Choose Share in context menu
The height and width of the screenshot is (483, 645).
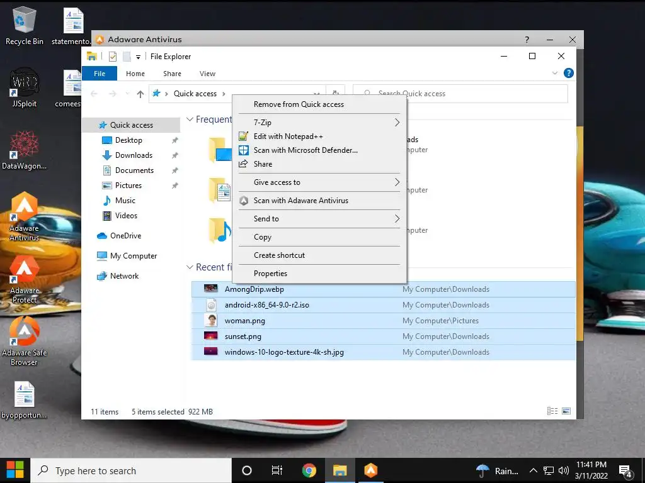[x=319, y=164]
